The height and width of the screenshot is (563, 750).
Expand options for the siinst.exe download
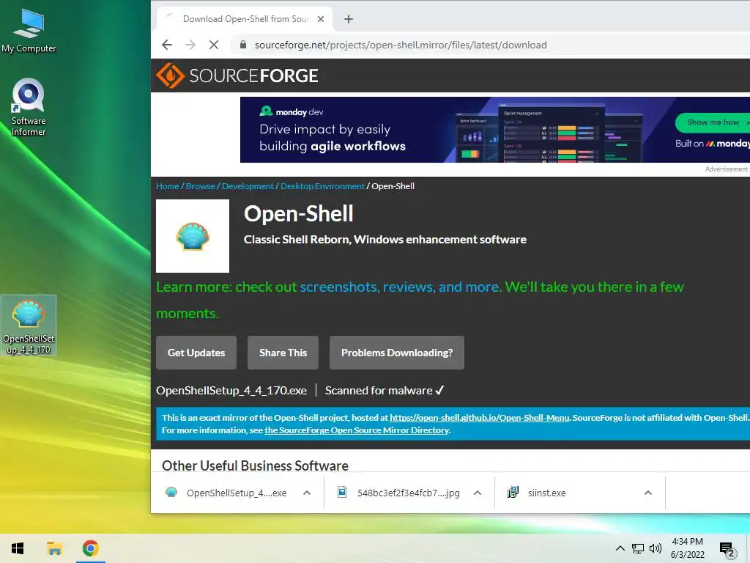(648, 493)
